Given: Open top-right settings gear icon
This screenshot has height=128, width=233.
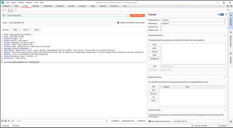Looking at the screenshot, I should coord(231,6).
